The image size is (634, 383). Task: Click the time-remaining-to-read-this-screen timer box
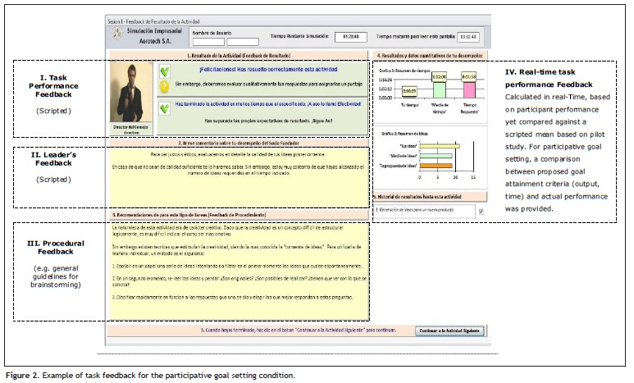coord(468,37)
